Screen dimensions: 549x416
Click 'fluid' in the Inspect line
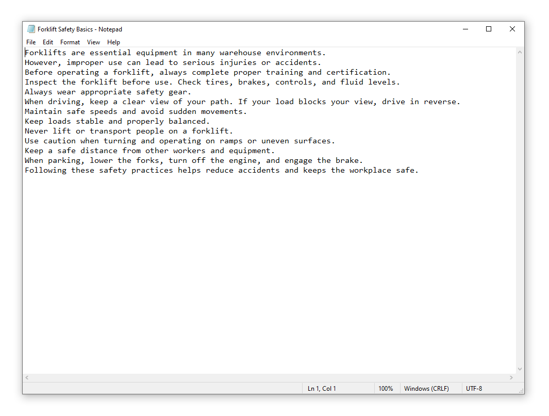pyautogui.click(x=352, y=82)
